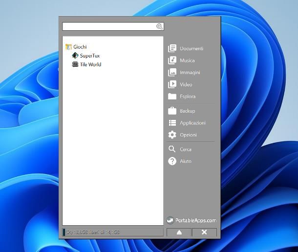This screenshot has width=298, height=252.
Task: Click inside the search text field
Action: click(x=108, y=26)
